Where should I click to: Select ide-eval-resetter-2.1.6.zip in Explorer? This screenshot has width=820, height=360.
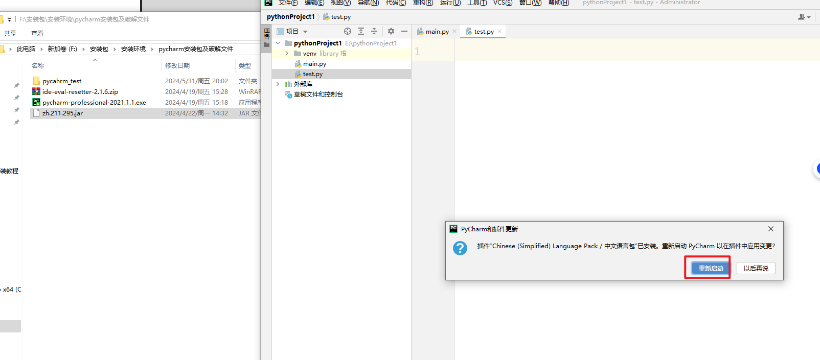tap(80, 92)
